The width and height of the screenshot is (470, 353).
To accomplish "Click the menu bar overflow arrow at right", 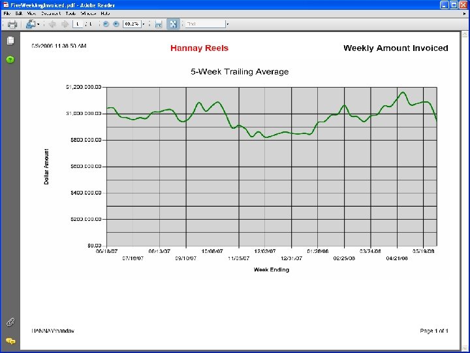I will [x=465, y=14].
